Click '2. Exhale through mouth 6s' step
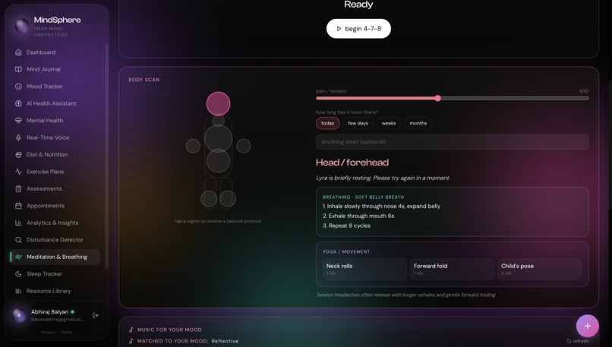The image size is (612, 347). [358, 216]
